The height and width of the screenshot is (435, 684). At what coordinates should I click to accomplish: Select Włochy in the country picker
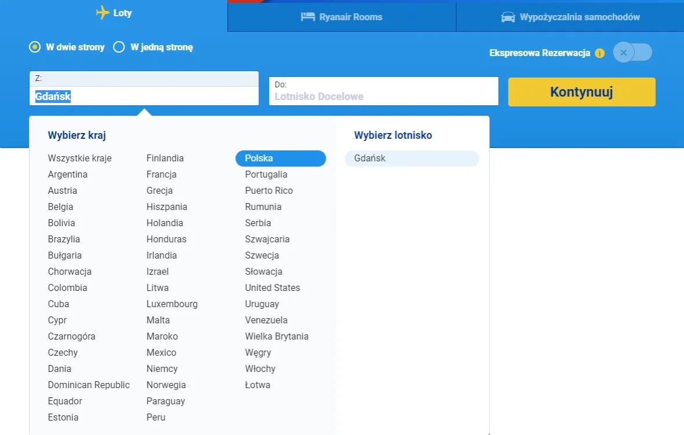(260, 368)
